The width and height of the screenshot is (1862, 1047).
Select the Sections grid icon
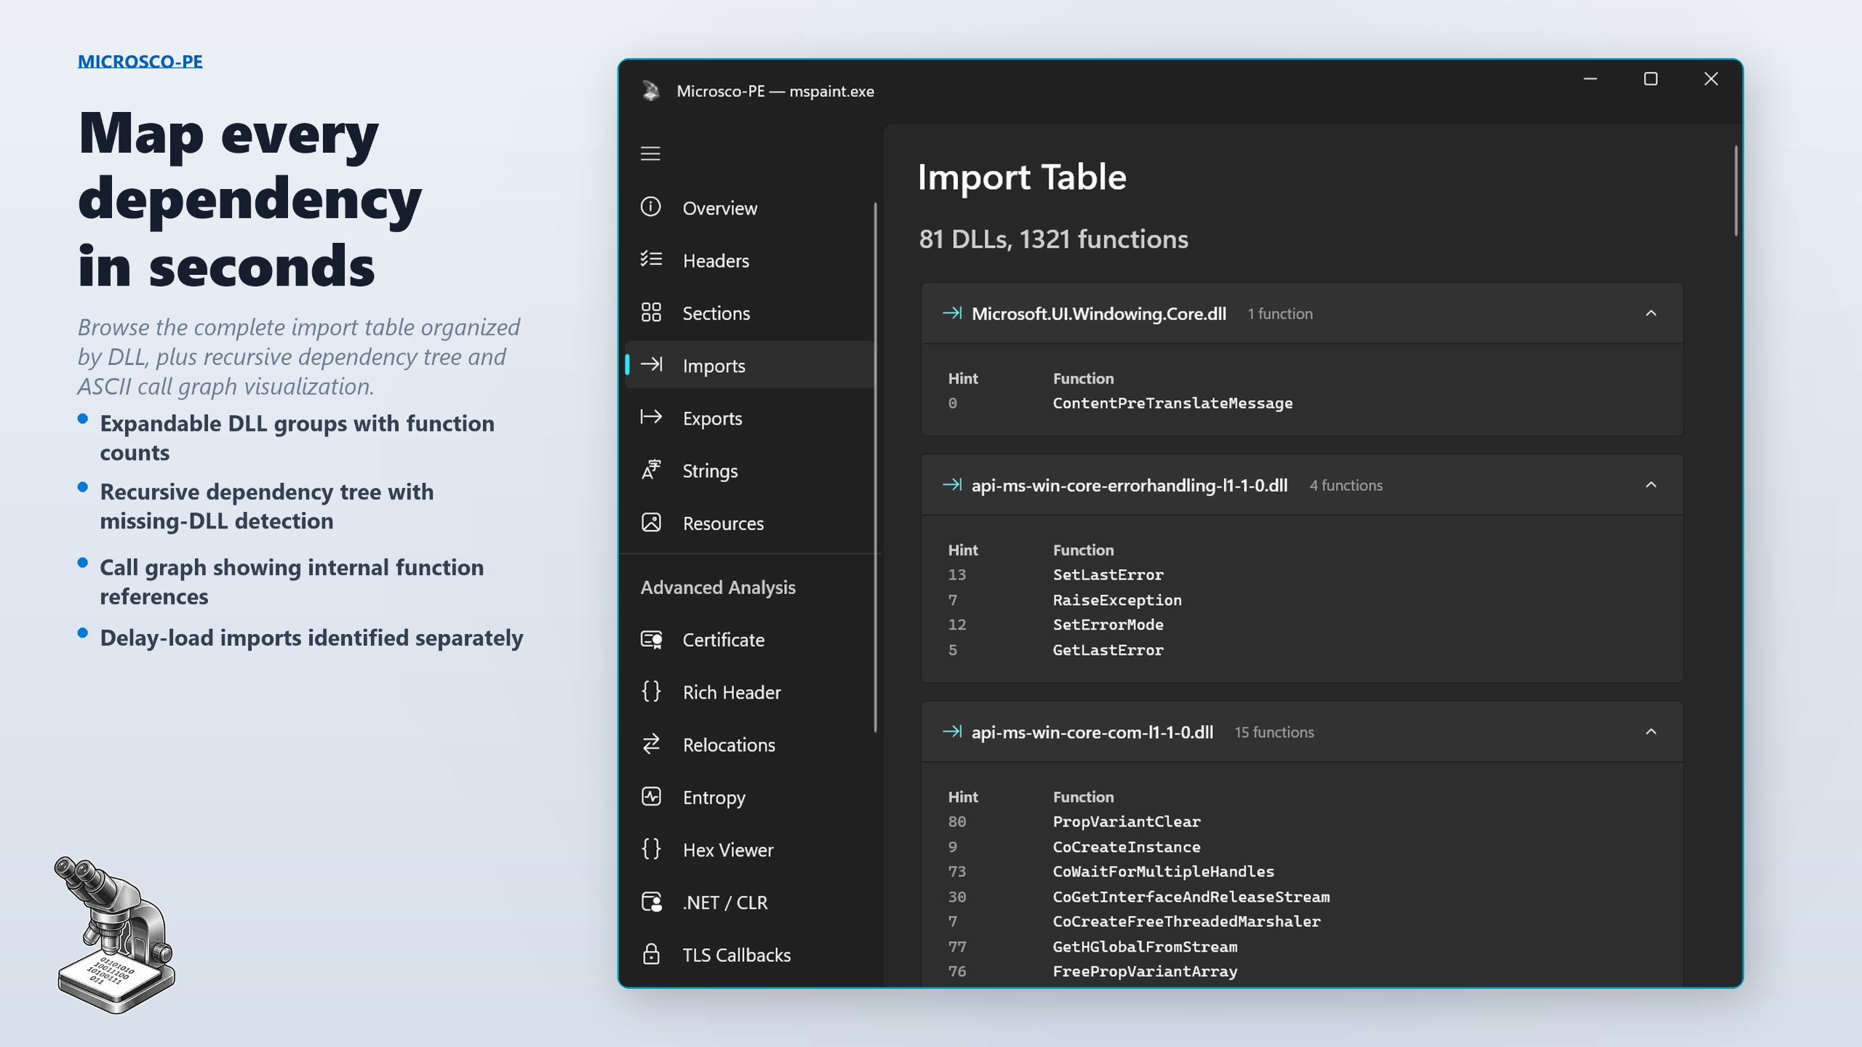(650, 313)
